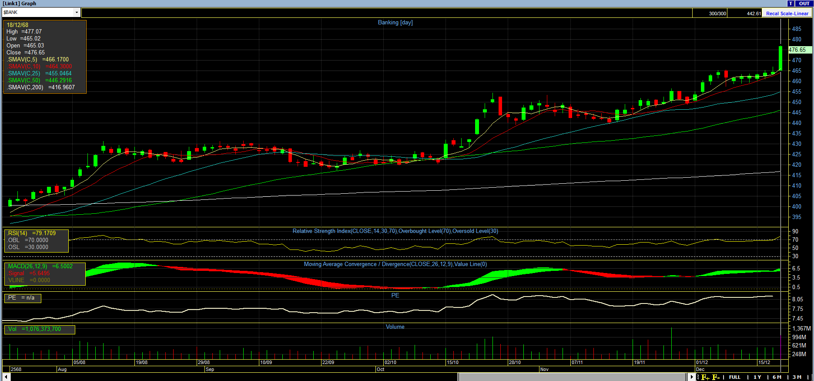Image resolution: width=814 pixels, height=381 pixels.
Task: Click the 18/12/68 date in info box
Action: click(x=17, y=25)
